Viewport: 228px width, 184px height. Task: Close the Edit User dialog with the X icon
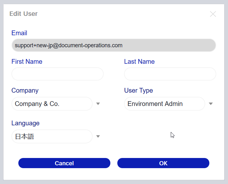pos(213,14)
